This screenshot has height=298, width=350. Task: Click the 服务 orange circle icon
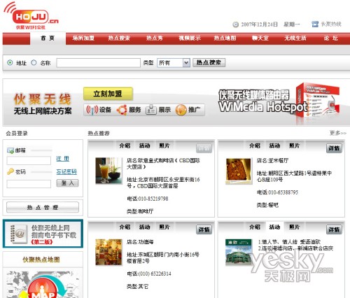click(122, 110)
